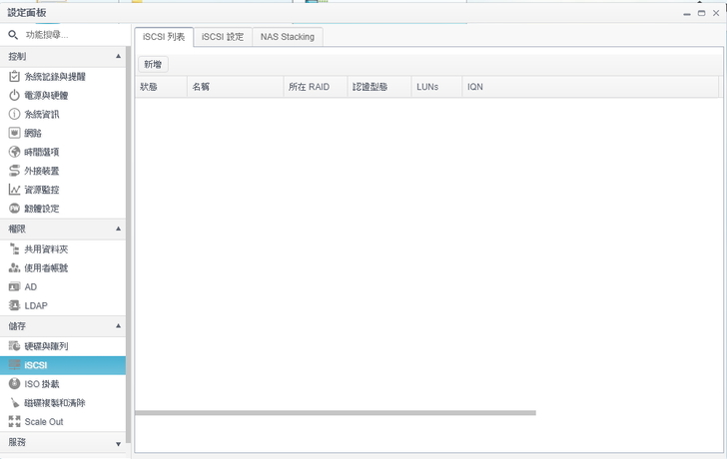727x459 pixels.
Task: Open 系統記錄與提醒 text label
Action: (55, 77)
